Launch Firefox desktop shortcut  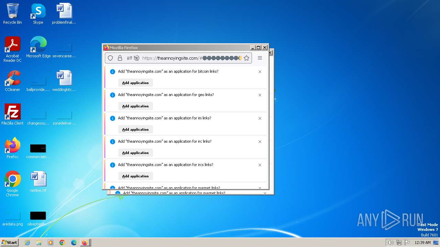coord(12,148)
